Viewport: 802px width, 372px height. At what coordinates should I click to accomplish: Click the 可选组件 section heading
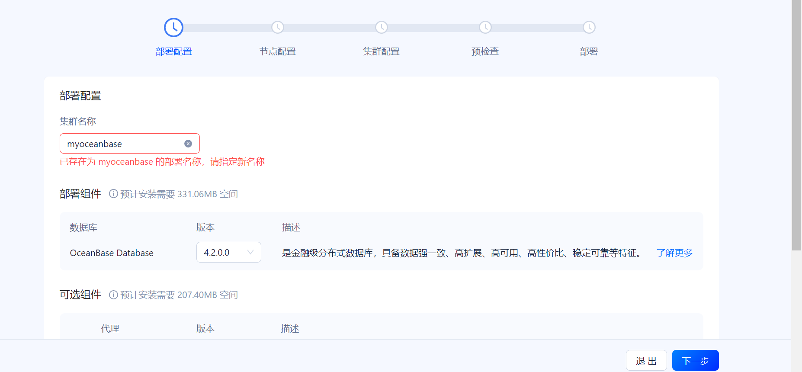click(80, 295)
